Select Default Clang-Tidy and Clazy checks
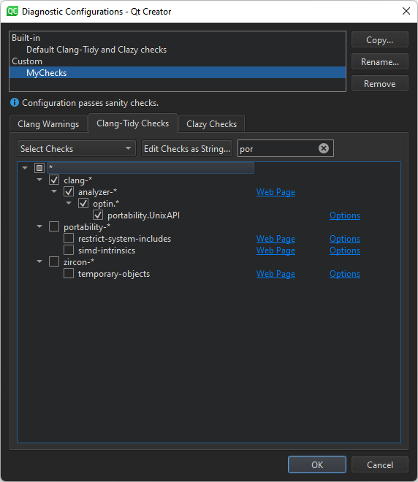 [178, 50]
